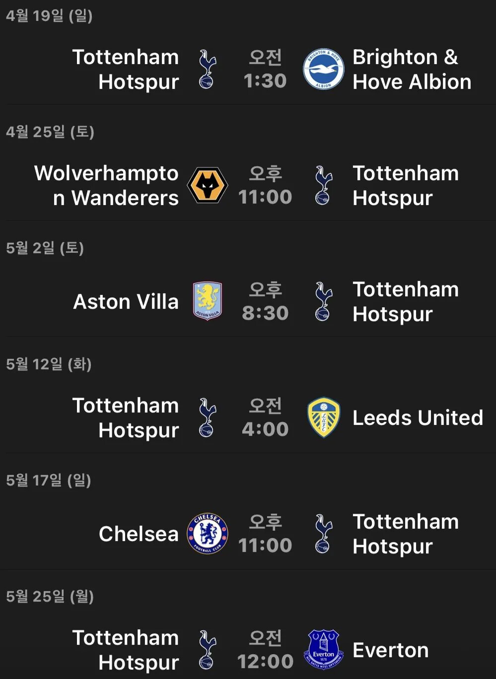Click the Brighton & Hove Albion crest
This screenshot has width=496, height=679.
point(323,69)
